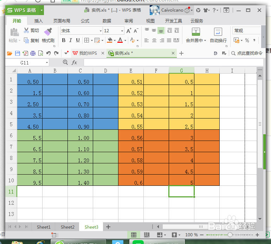The width and height of the screenshot is (271, 244).
Task: Click the decrease indent icon
Action: tap(170, 30)
